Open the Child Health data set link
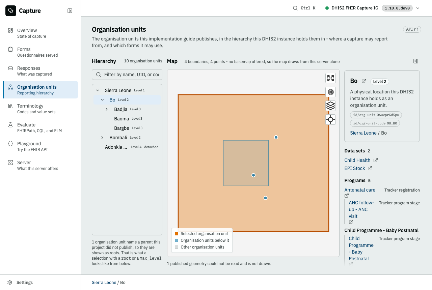This screenshot has width=432, height=290. click(x=357, y=160)
